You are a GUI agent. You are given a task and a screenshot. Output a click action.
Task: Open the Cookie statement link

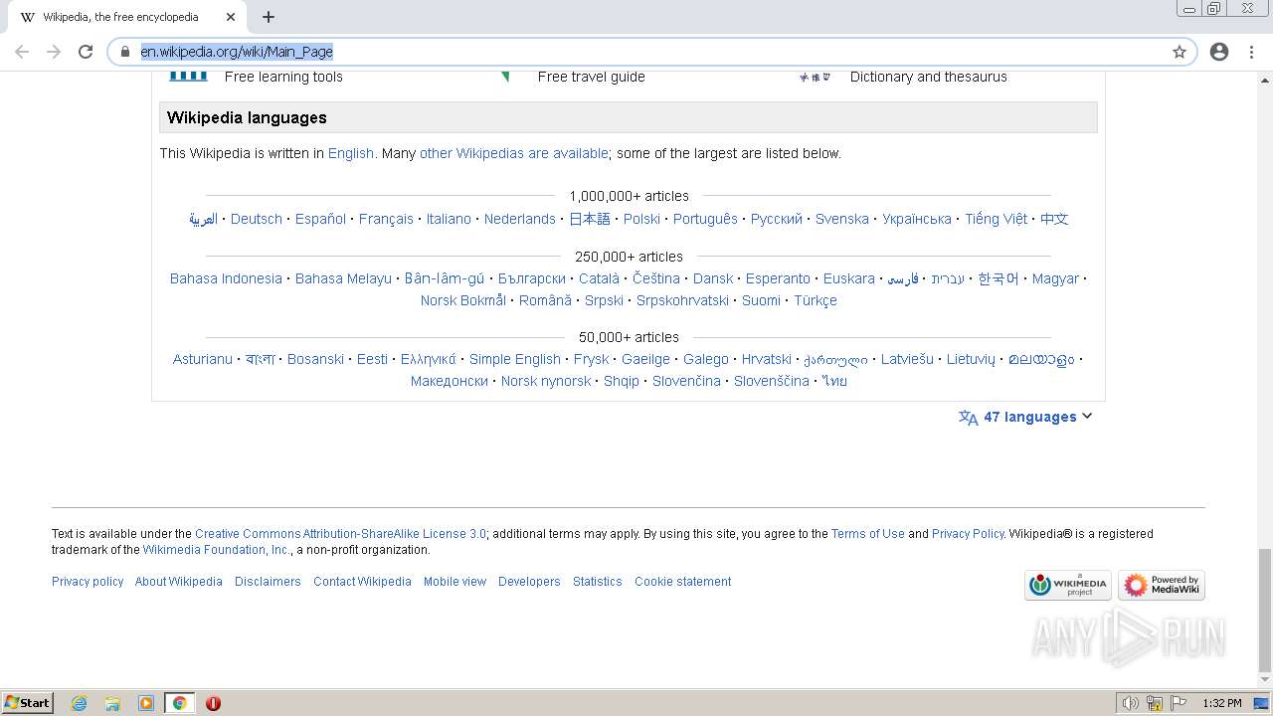pyautogui.click(x=682, y=582)
